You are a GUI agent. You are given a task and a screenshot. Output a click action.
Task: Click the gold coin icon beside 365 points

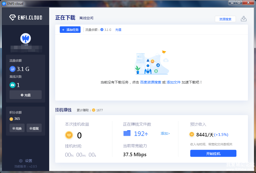[x=11, y=119]
